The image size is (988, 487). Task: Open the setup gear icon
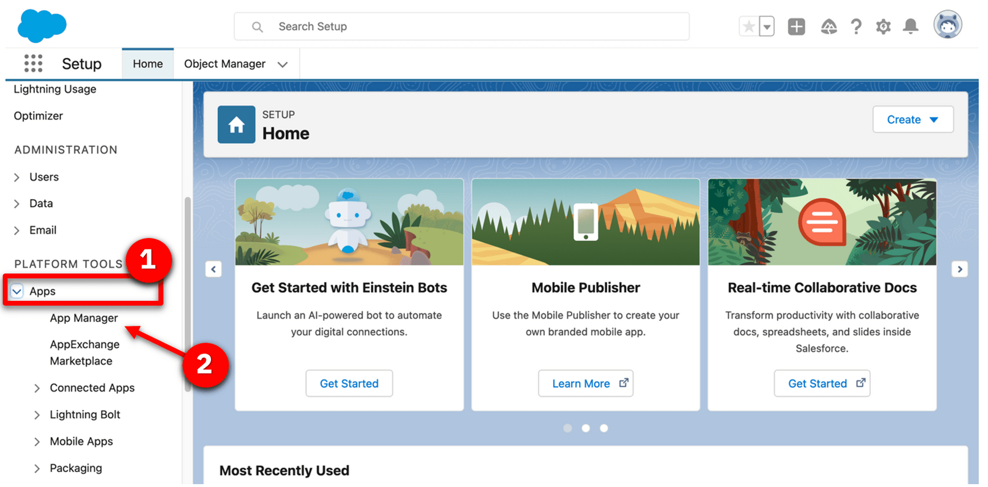(883, 27)
